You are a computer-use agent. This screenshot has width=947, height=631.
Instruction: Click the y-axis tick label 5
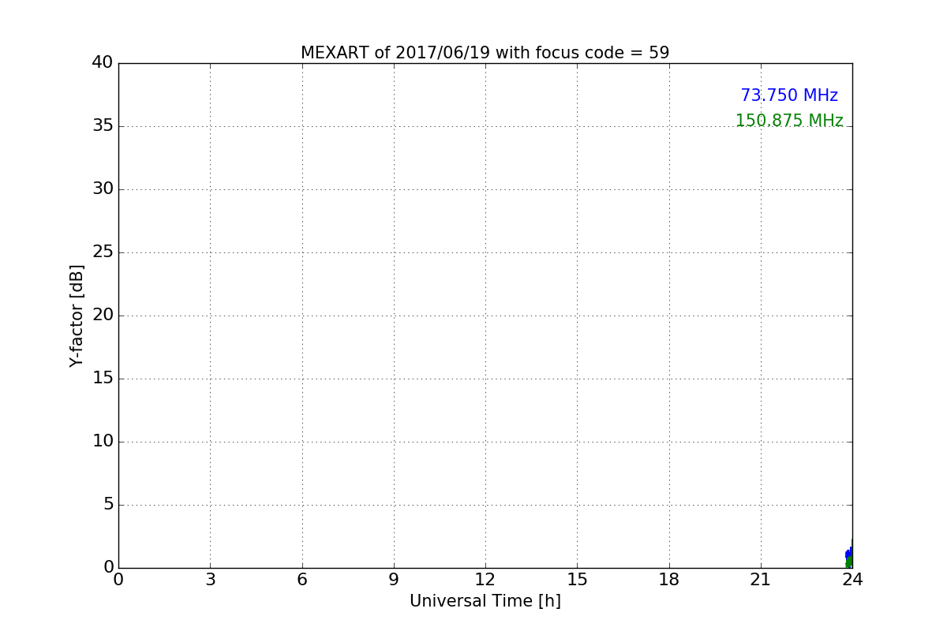point(108,504)
